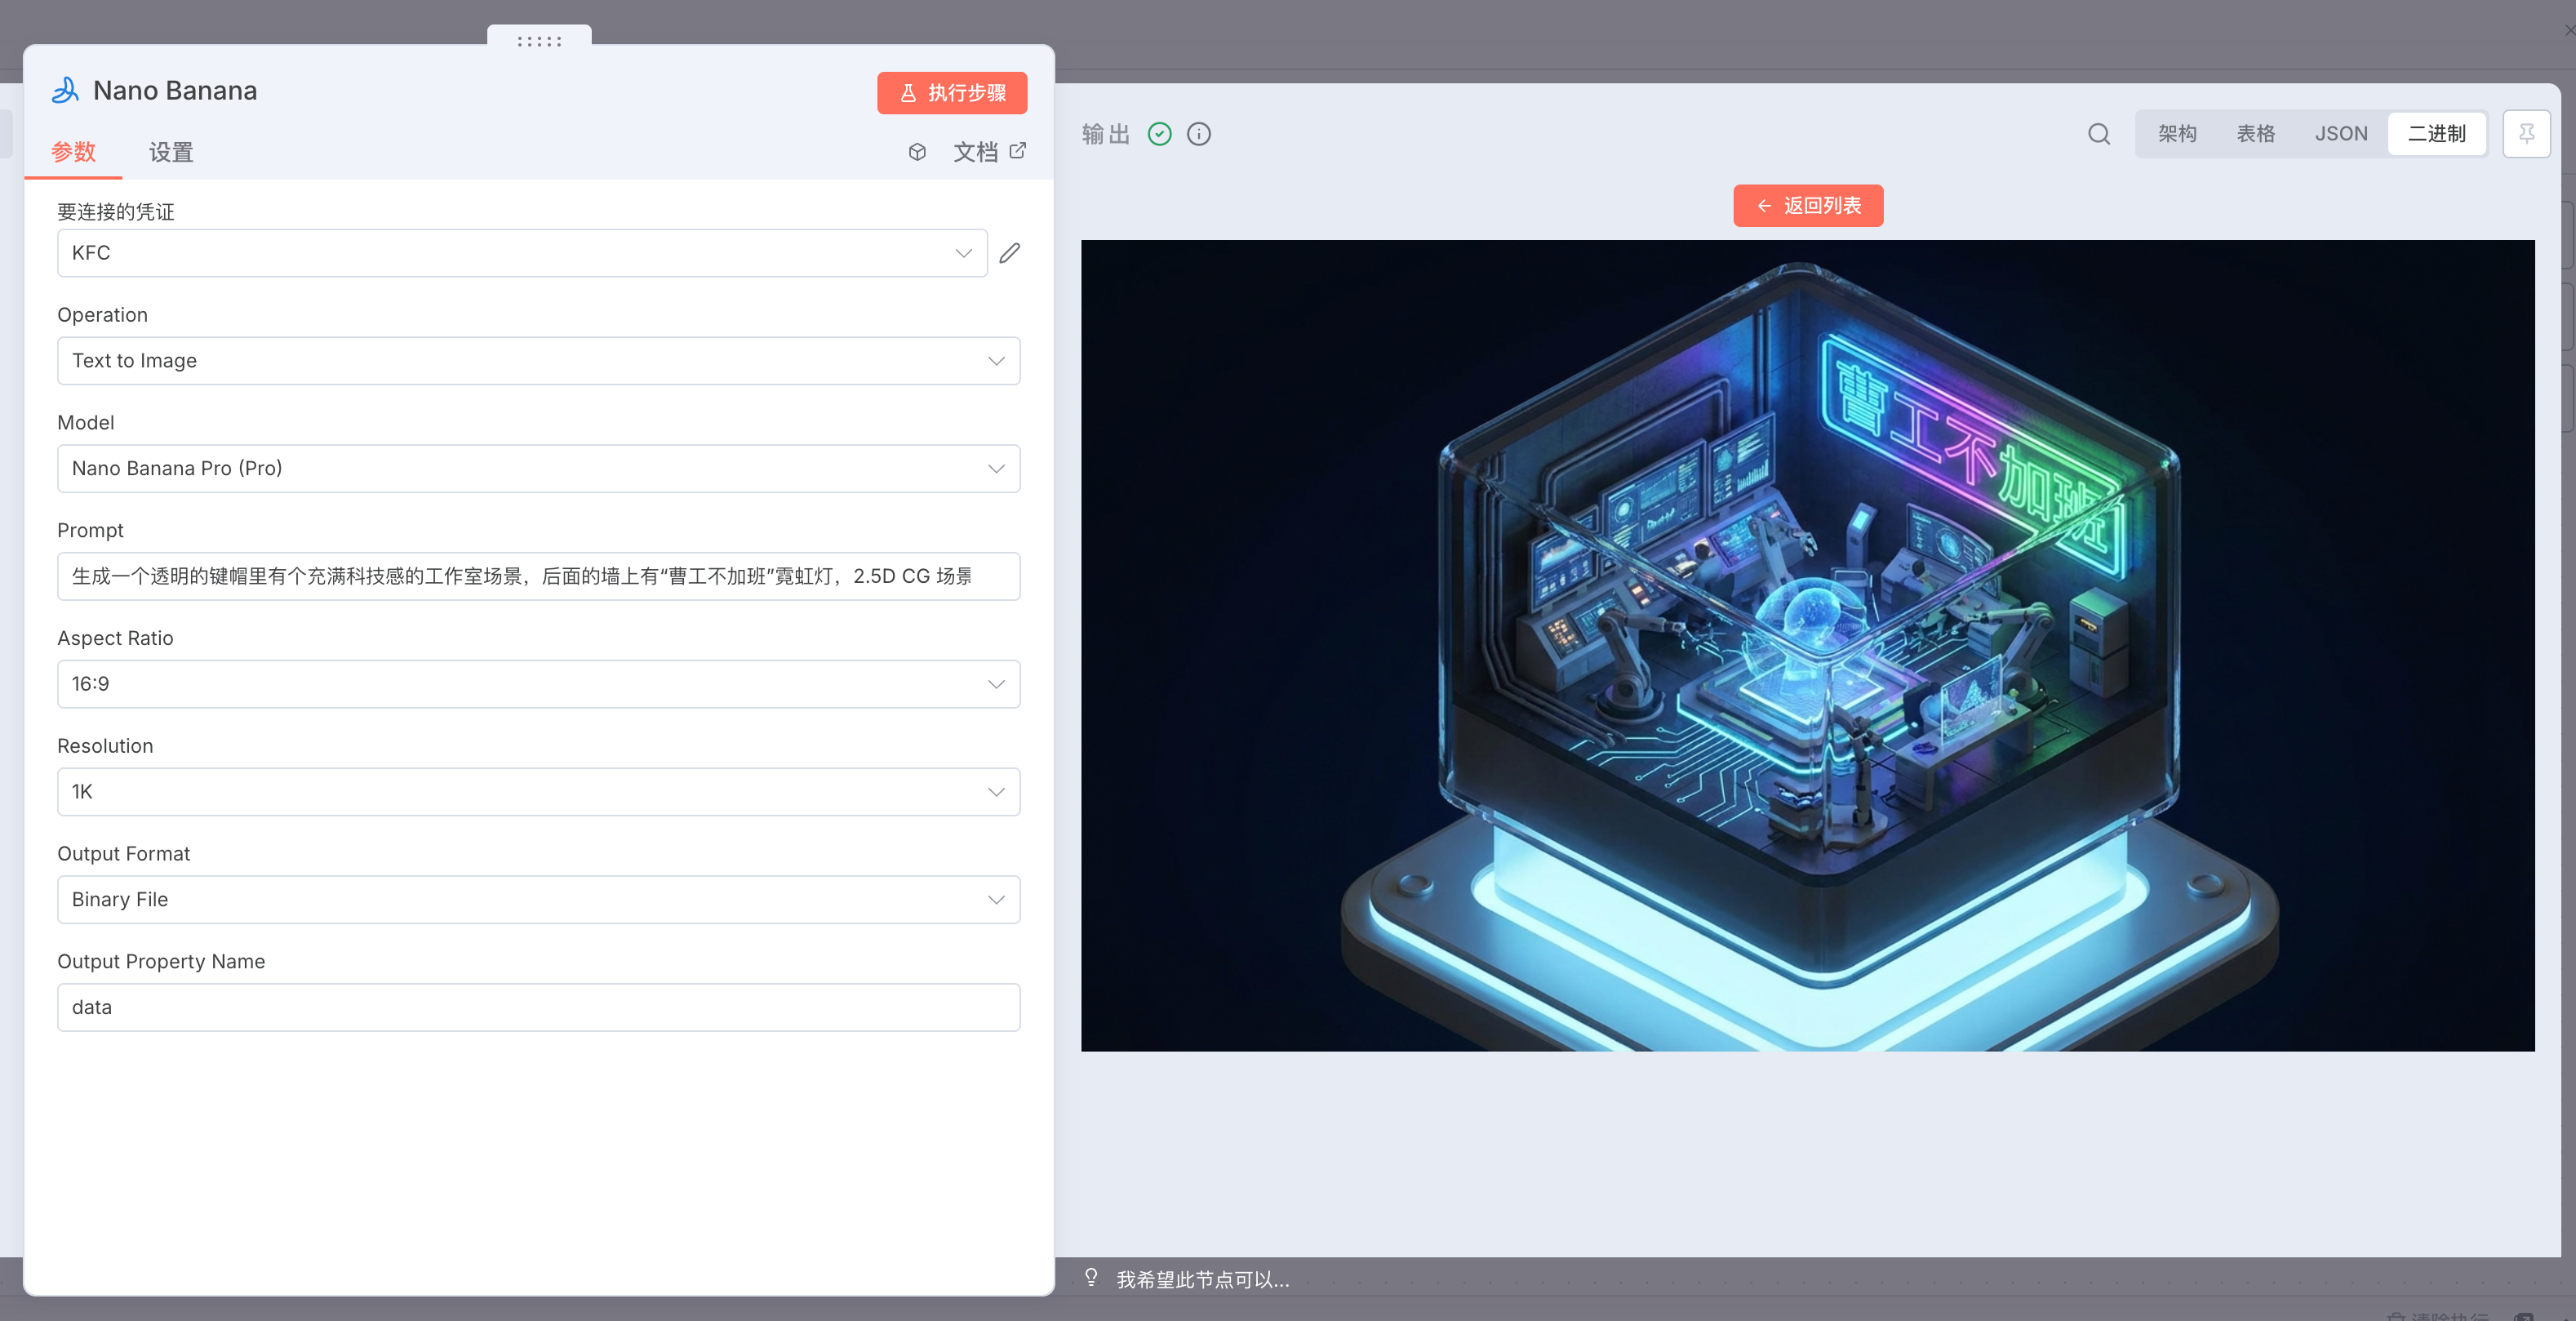Open the 设置 tab
The image size is (2576, 1321).
pos(170,152)
